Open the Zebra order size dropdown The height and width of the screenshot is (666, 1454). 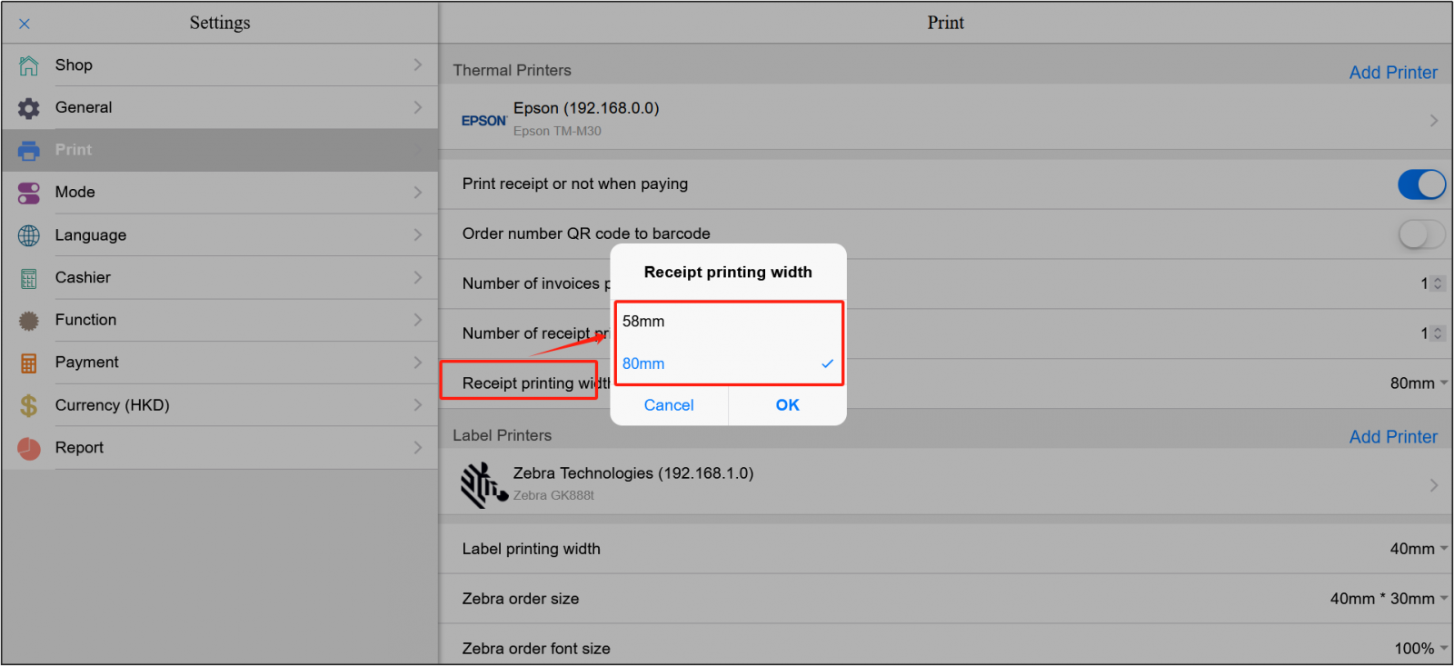tap(1388, 599)
